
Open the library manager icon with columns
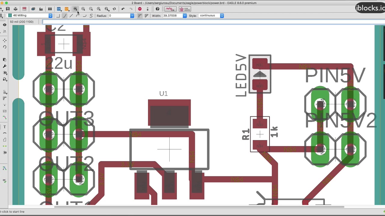click(x=50, y=9)
